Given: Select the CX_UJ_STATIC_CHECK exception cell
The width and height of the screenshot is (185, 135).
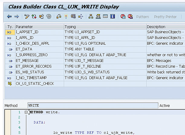Looking at the screenshot, I should pyautogui.click(x=40, y=84).
